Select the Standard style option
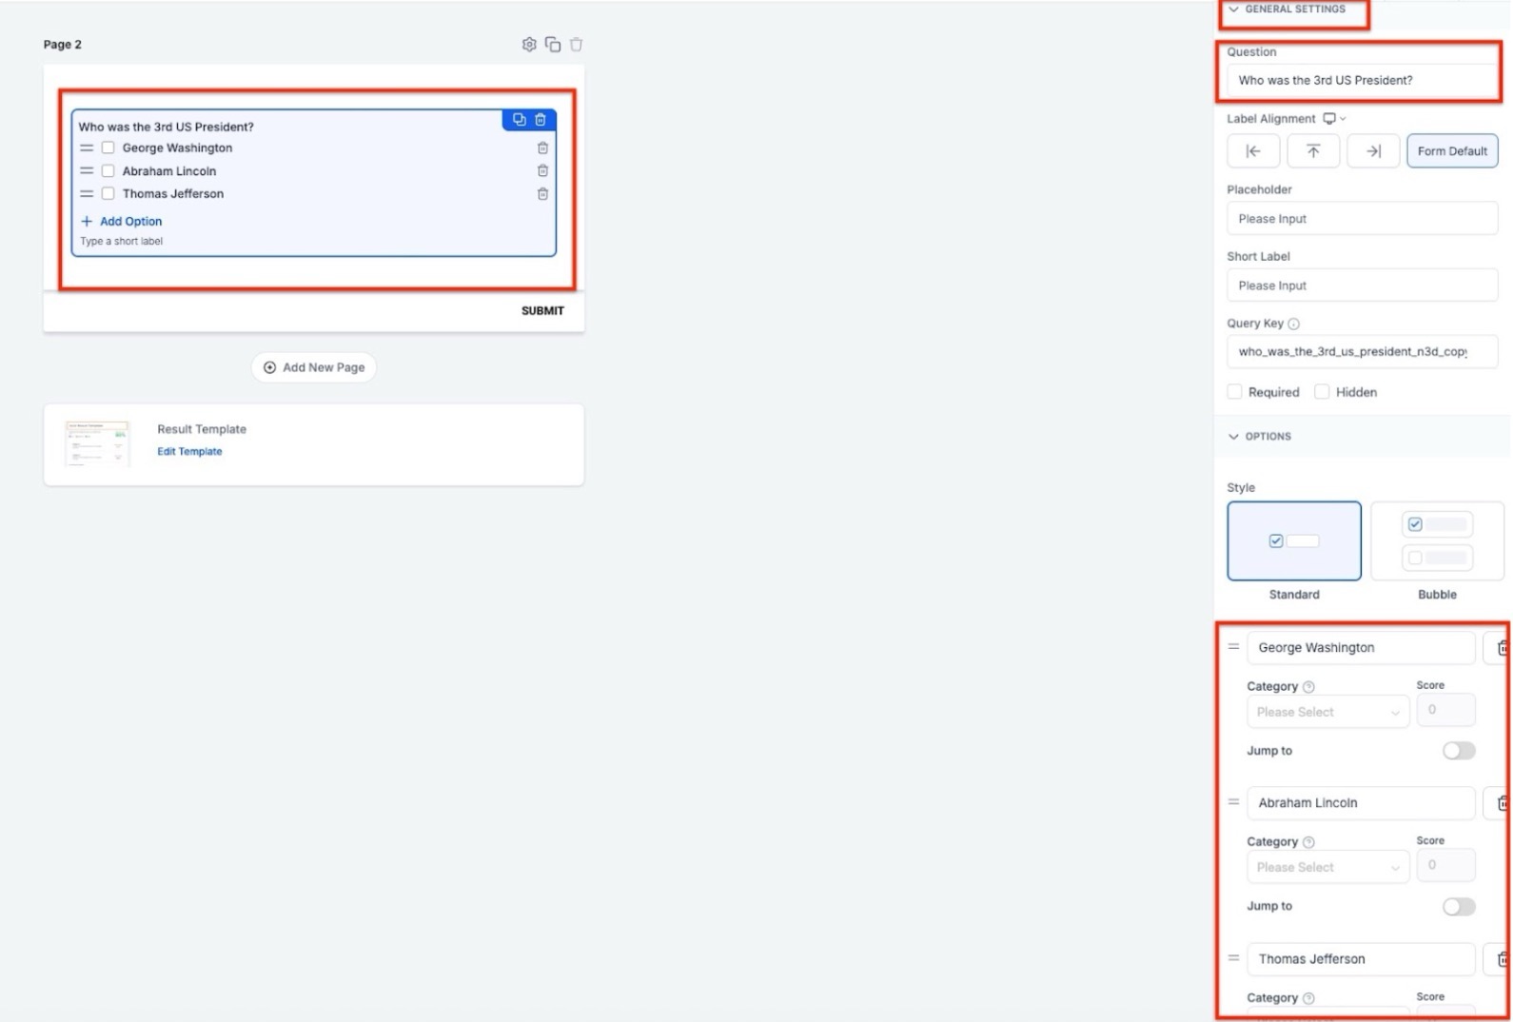 coord(1294,540)
